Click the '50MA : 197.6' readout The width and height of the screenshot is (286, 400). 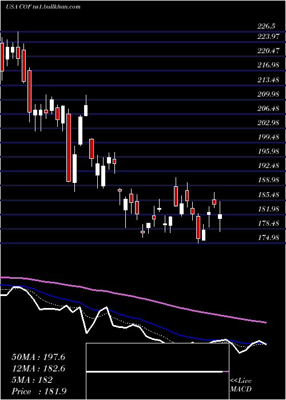click(x=38, y=357)
